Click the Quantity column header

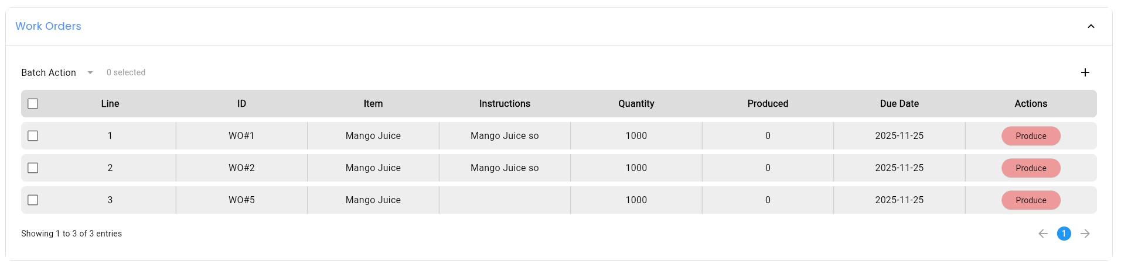point(636,103)
